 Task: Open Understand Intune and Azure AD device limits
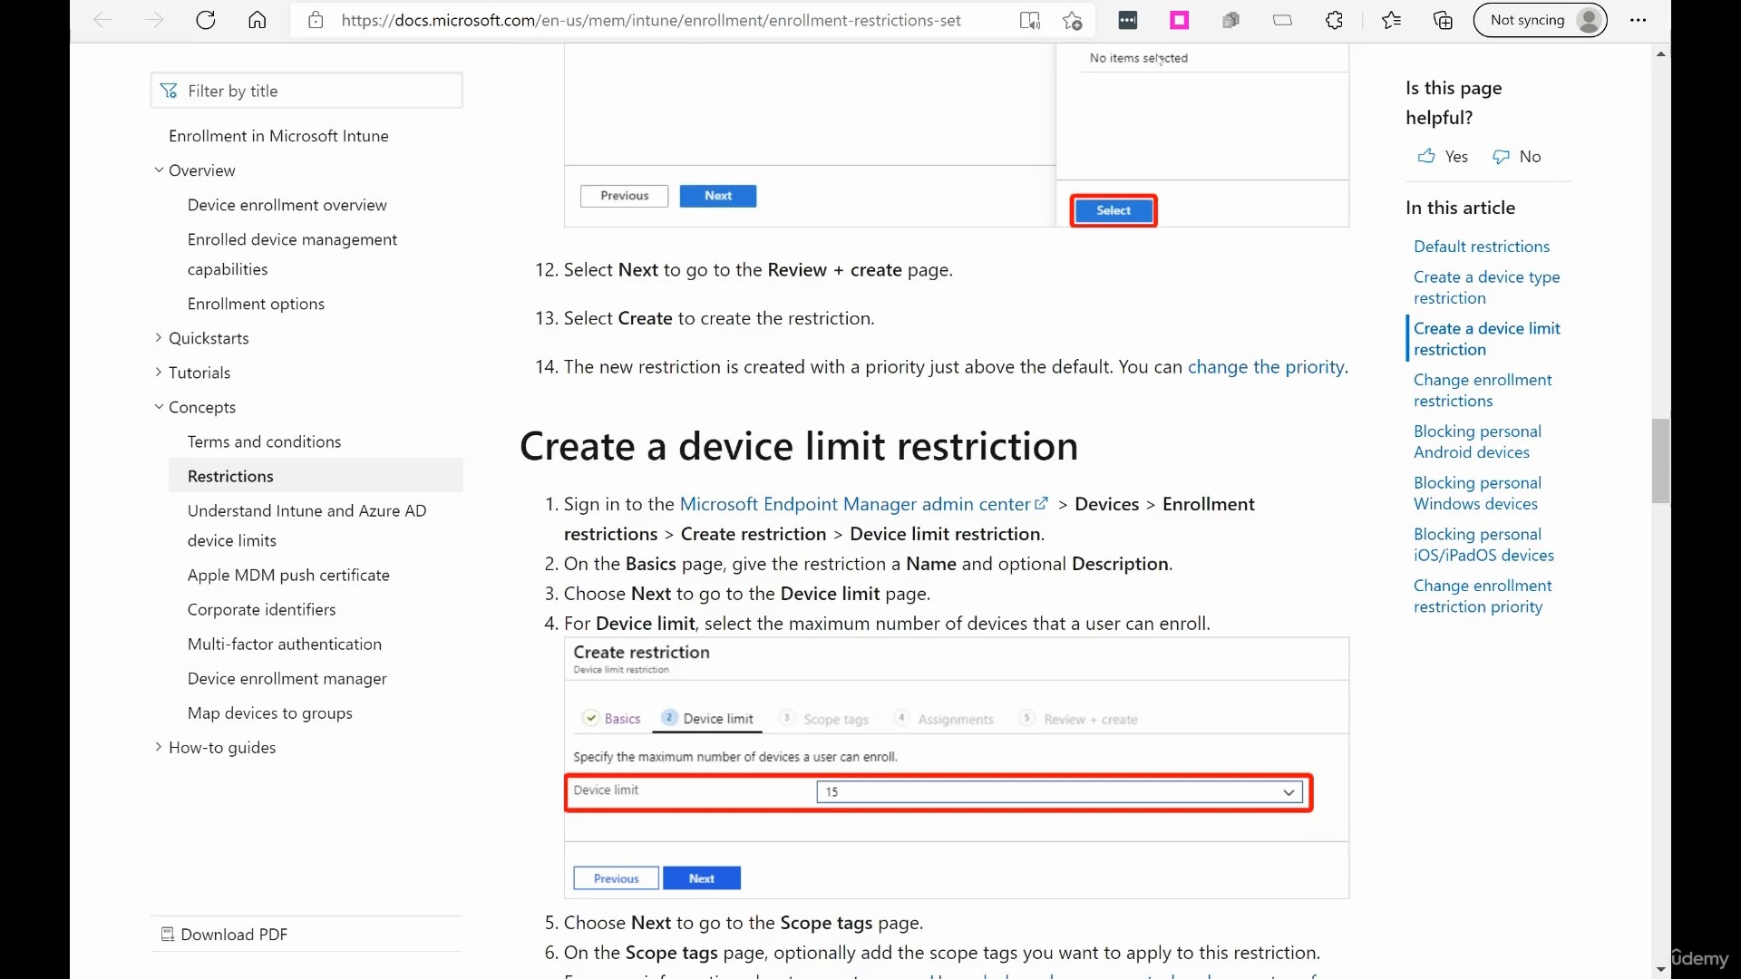pos(306,525)
